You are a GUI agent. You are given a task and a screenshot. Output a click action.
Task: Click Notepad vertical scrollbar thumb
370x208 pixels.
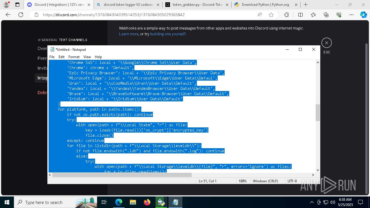(318, 113)
